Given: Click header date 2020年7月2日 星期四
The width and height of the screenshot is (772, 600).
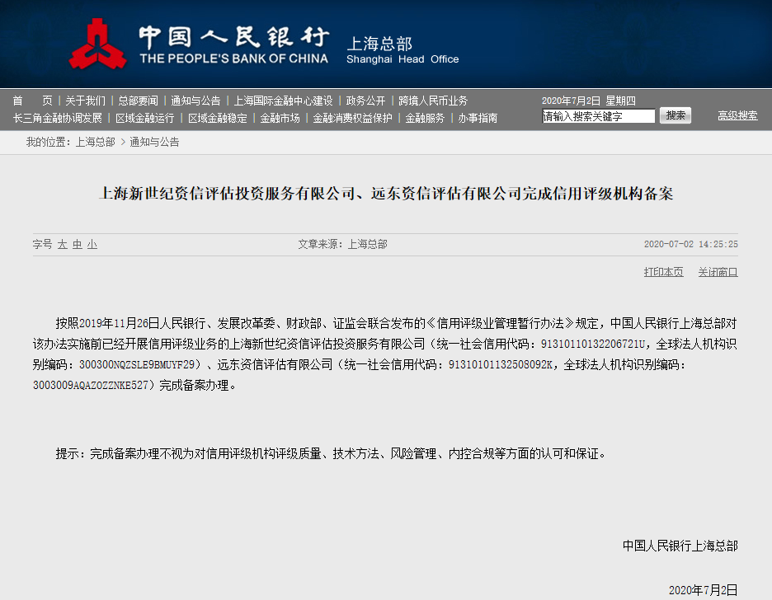Looking at the screenshot, I should tap(588, 101).
